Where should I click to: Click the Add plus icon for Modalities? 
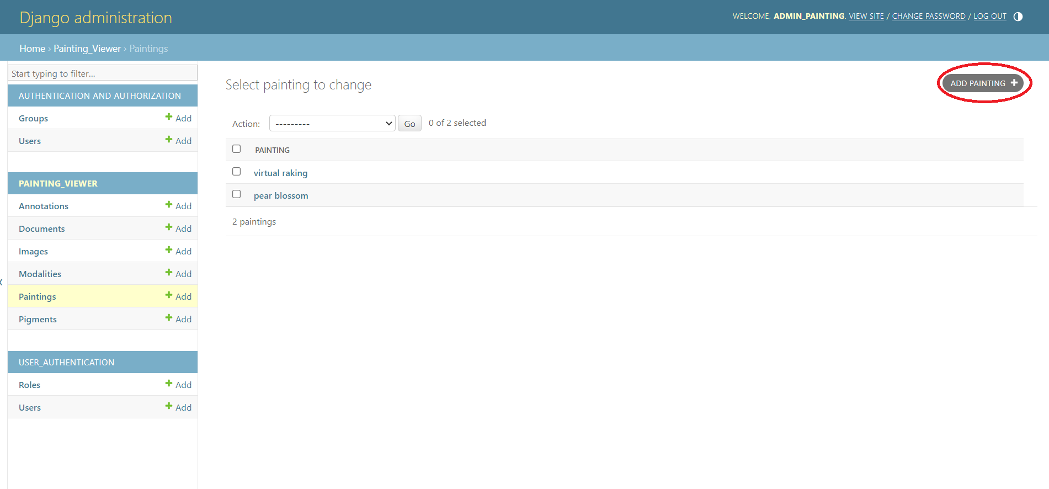(x=169, y=273)
